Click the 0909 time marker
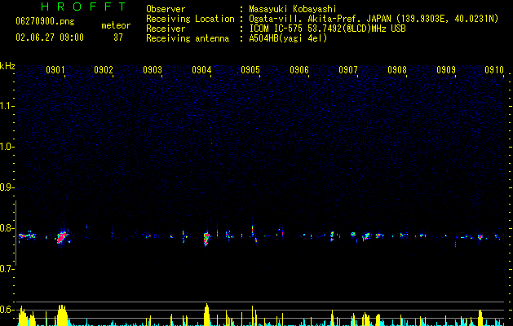Image resolution: width=513 pixels, height=326 pixels. click(x=446, y=70)
